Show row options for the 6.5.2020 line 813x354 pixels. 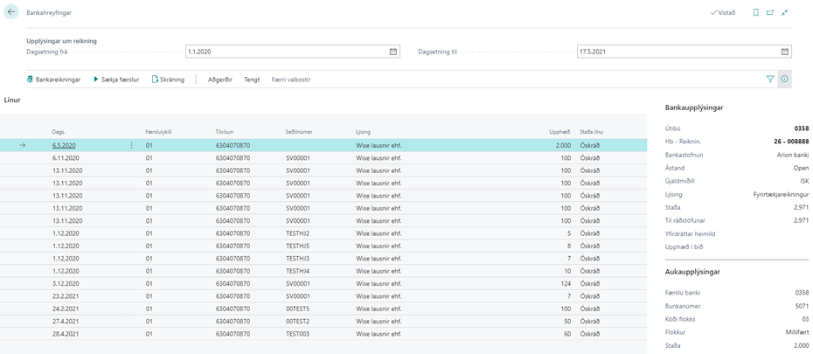[x=132, y=145]
